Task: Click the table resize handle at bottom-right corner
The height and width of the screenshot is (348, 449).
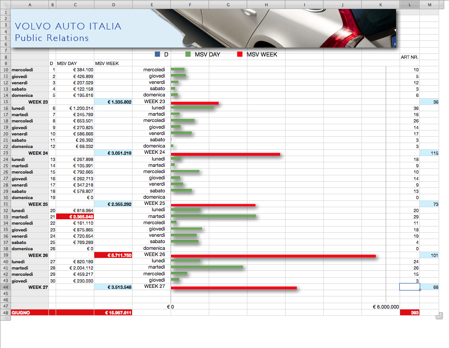Action: pos(439,317)
